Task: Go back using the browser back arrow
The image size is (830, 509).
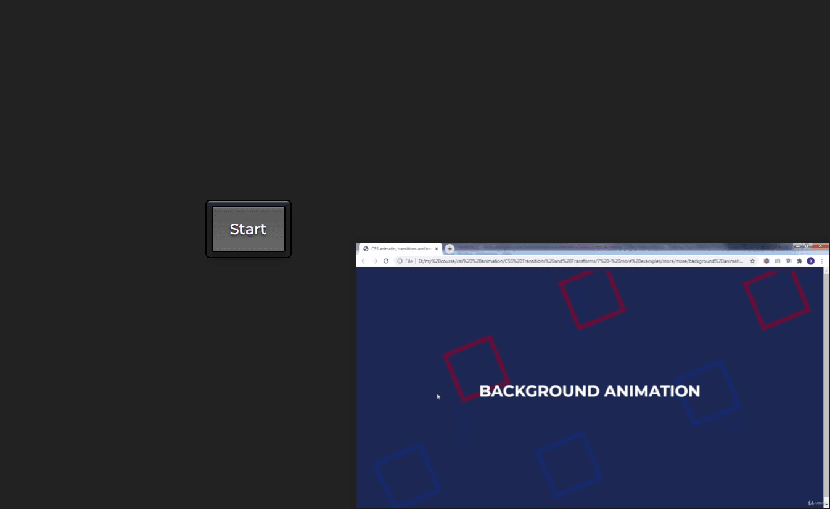Action: [x=364, y=261]
